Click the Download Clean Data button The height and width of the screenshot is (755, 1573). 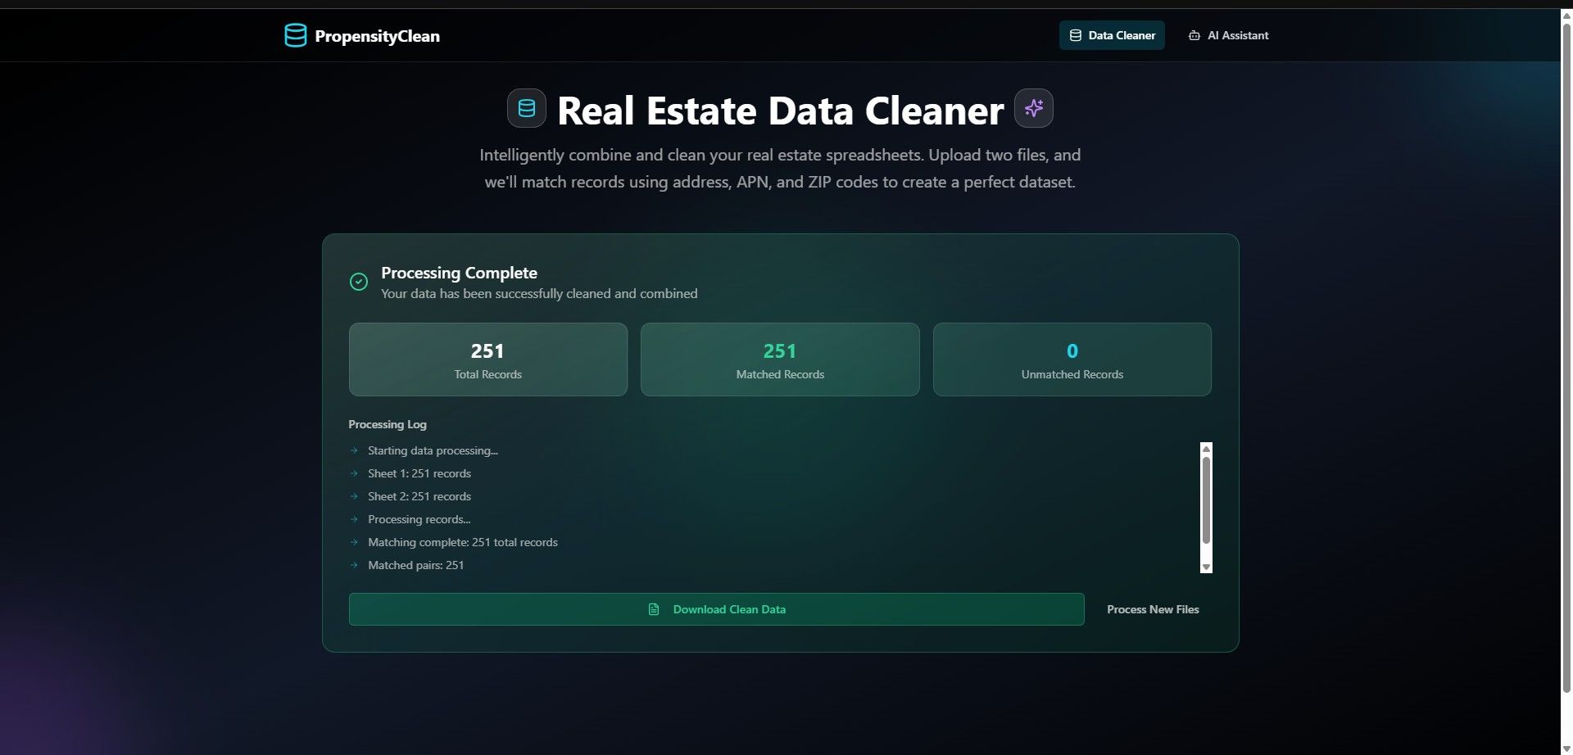[717, 609]
